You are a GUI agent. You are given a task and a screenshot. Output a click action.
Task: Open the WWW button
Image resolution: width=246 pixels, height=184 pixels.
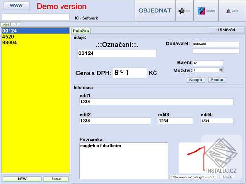pos(16,6)
